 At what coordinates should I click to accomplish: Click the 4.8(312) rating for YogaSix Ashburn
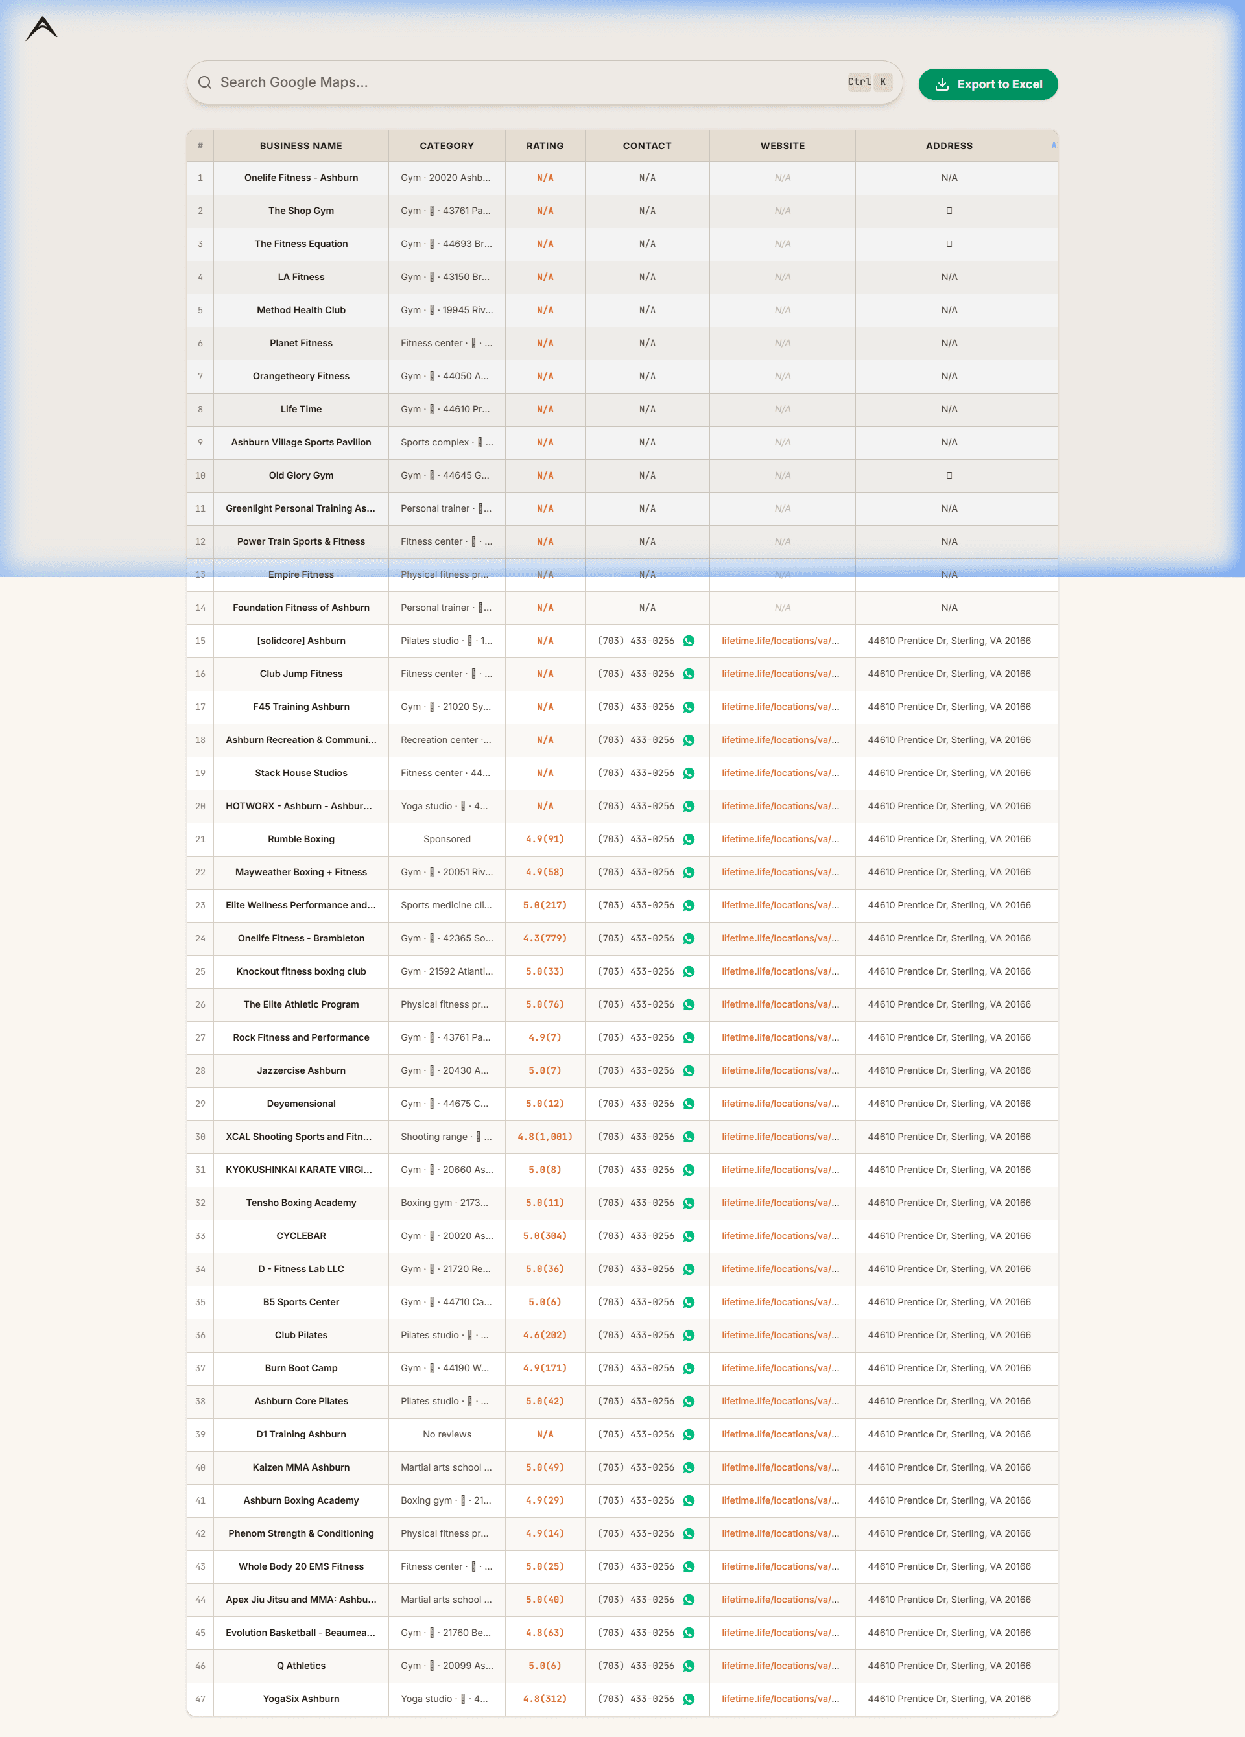pos(545,1699)
